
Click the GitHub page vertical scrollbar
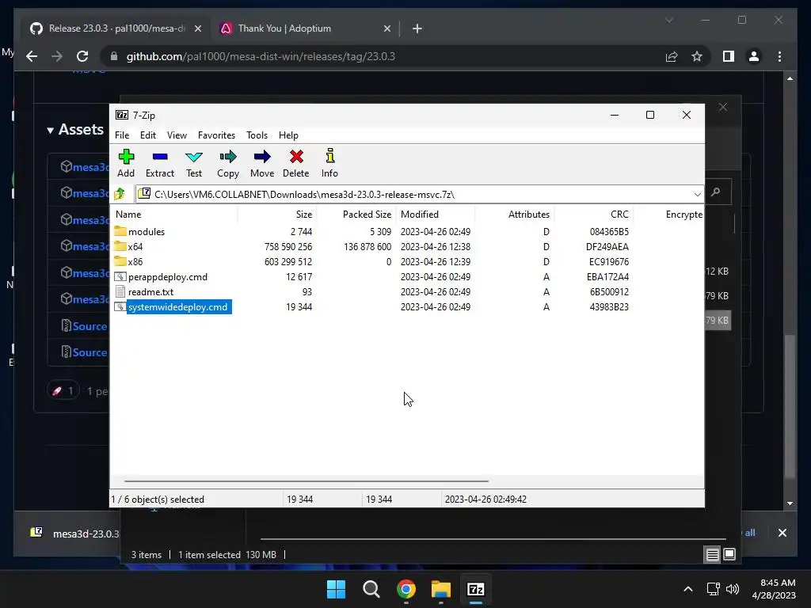pyautogui.click(x=790, y=406)
